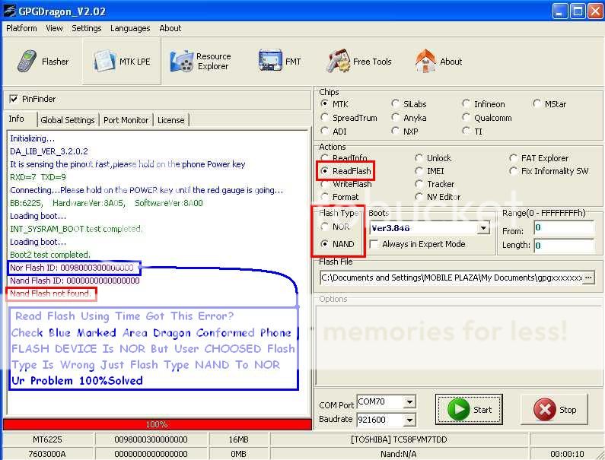Open Free Tools
Viewport: 605px width, 460px height.
coord(359,62)
